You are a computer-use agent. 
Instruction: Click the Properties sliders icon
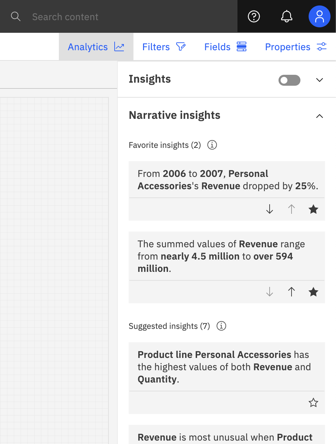[321, 46]
